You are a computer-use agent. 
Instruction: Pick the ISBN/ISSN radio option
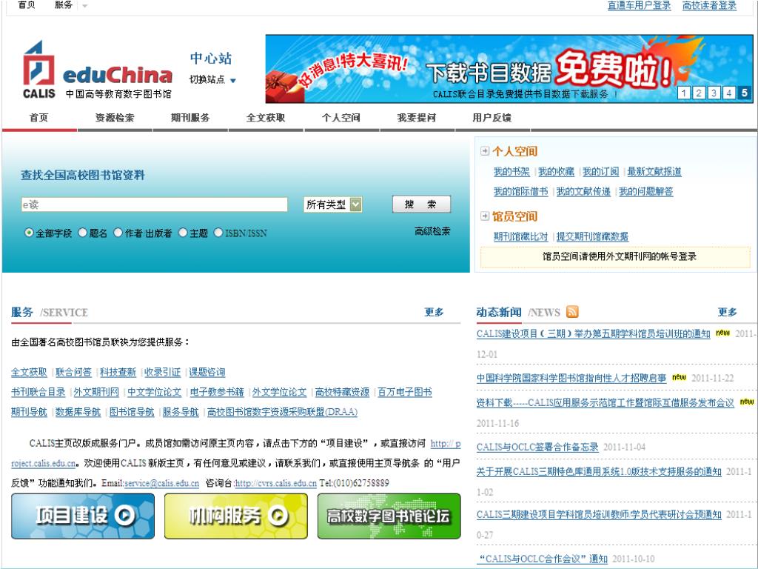pyautogui.click(x=218, y=233)
